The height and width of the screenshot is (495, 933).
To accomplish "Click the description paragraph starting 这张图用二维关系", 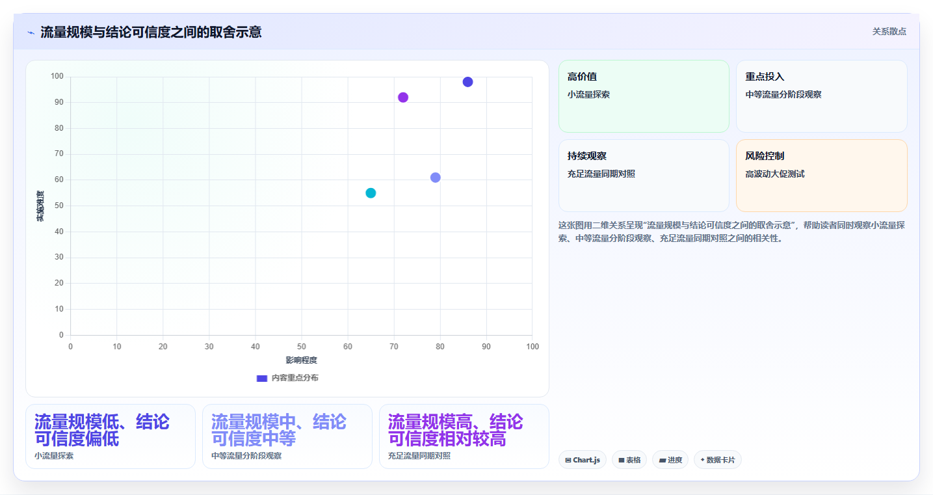I will point(732,232).
